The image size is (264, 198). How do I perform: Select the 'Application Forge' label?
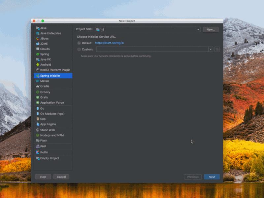coord(52,103)
